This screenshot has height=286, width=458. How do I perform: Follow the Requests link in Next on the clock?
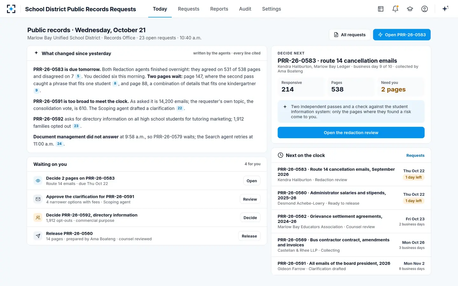click(415, 155)
